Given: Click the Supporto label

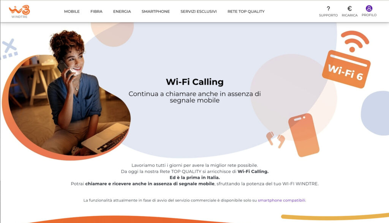Looking at the screenshot, I should (328, 15).
